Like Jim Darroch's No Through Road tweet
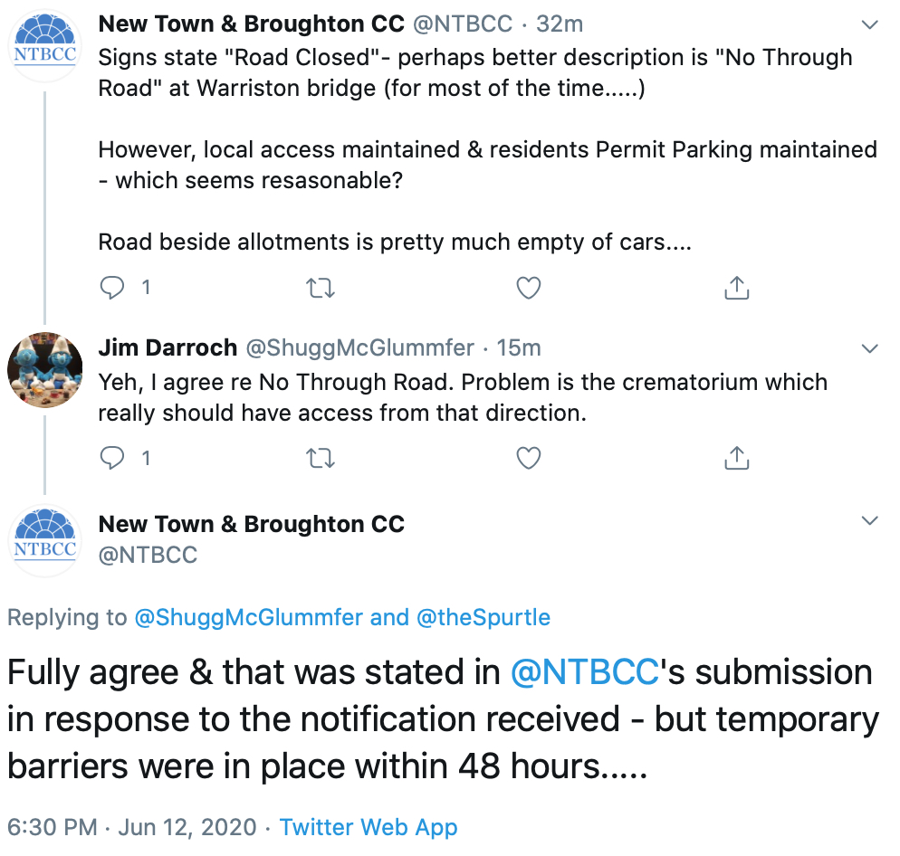 pos(529,458)
